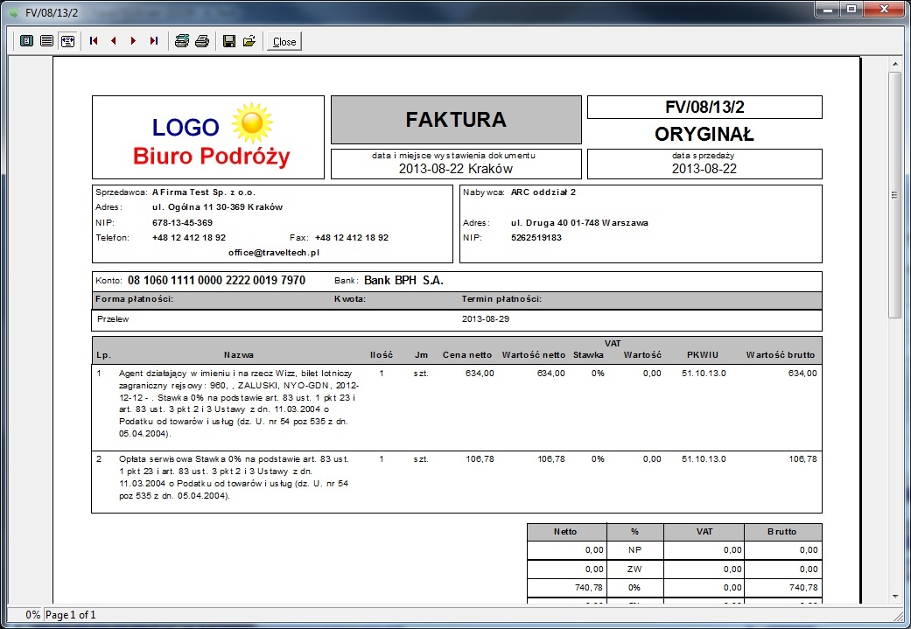
Task: Click the FV/08/13/2 window title bar
Action: click(x=407, y=11)
